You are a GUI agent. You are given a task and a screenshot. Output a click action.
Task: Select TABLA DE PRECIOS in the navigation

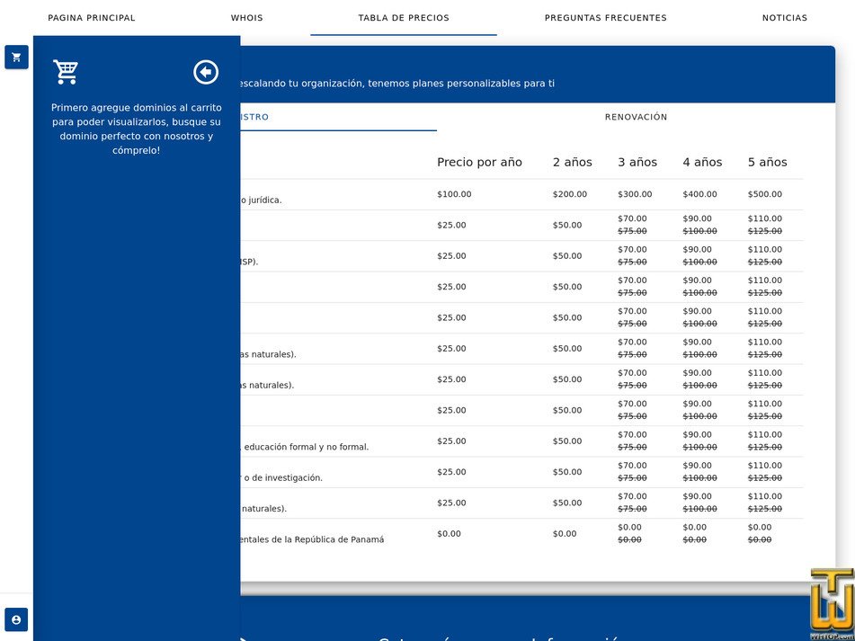403,17
